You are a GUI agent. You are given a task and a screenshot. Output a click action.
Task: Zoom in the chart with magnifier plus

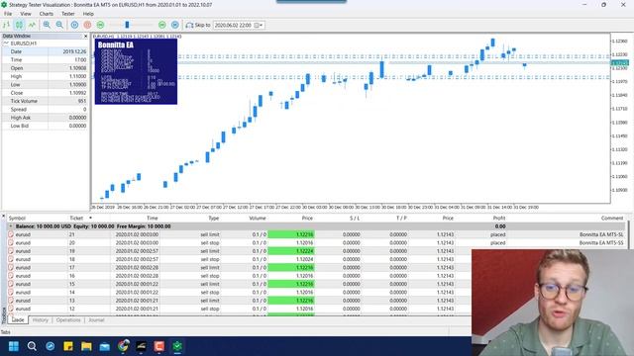click(47, 25)
